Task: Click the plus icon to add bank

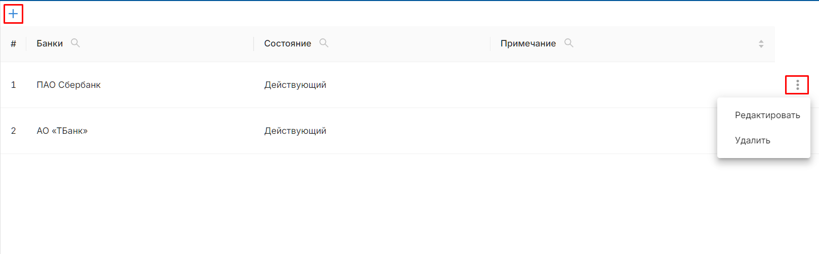Action: tap(13, 14)
